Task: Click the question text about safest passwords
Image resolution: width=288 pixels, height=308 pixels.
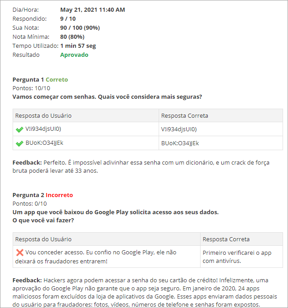Action: point(107,97)
